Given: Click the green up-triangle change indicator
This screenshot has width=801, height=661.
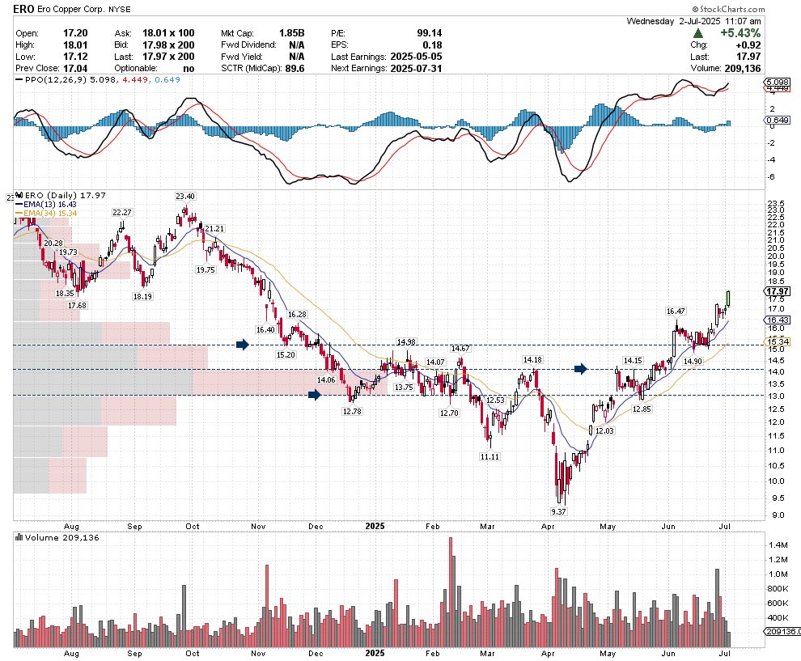Looking at the screenshot, I should (x=697, y=33).
